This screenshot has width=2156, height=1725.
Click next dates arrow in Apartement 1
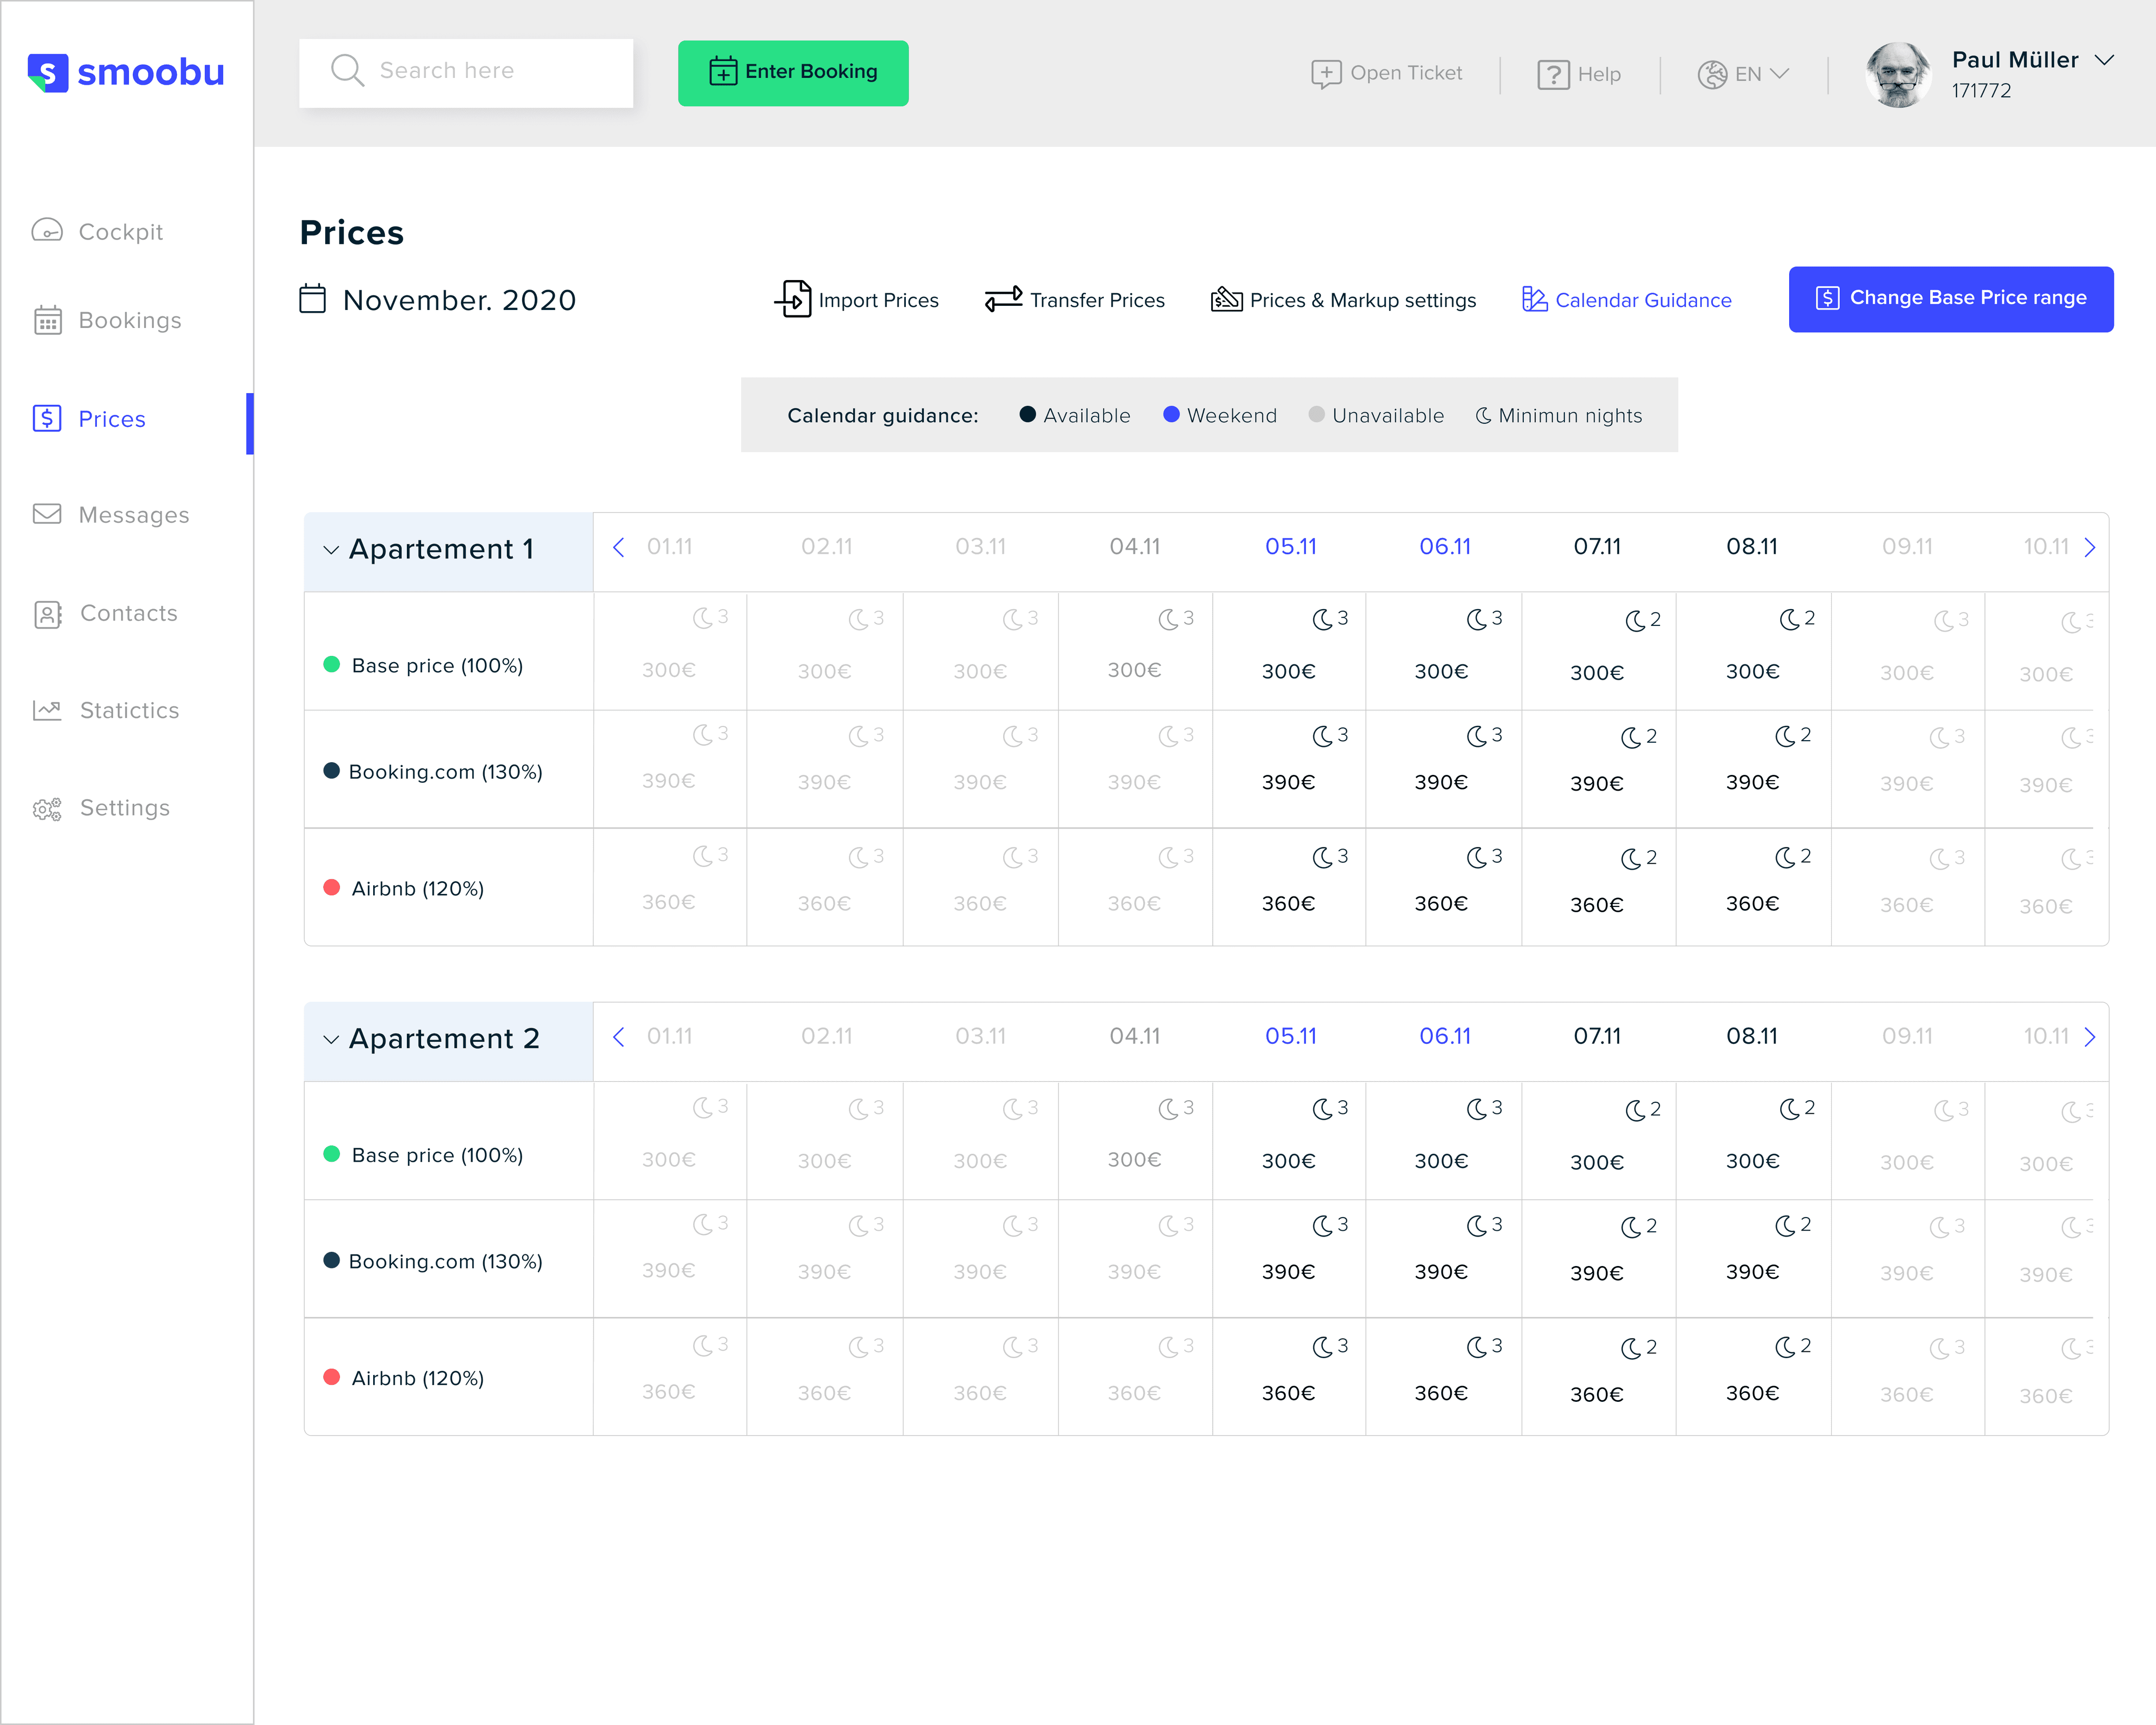pyautogui.click(x=2090, y=547)
